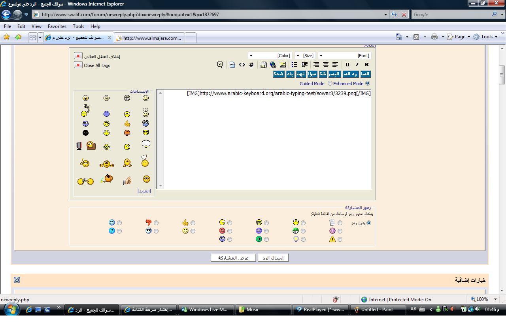
Task: Open the Favorites menu
Action: (57, 26)
